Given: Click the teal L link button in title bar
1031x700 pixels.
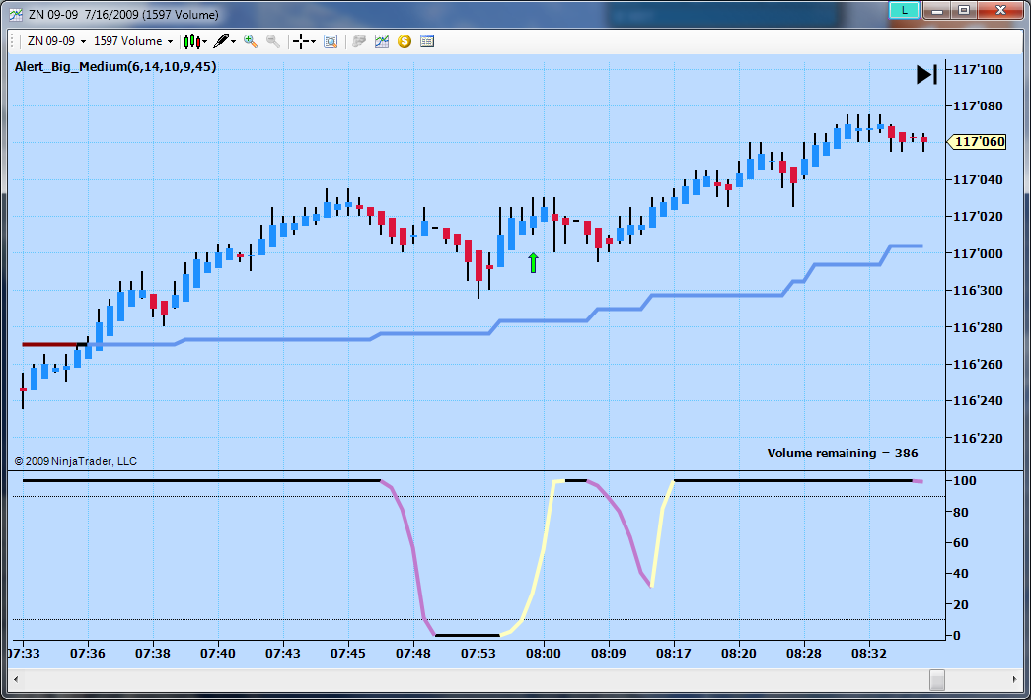Looking at the screenshot, I should tap(904, 10).
